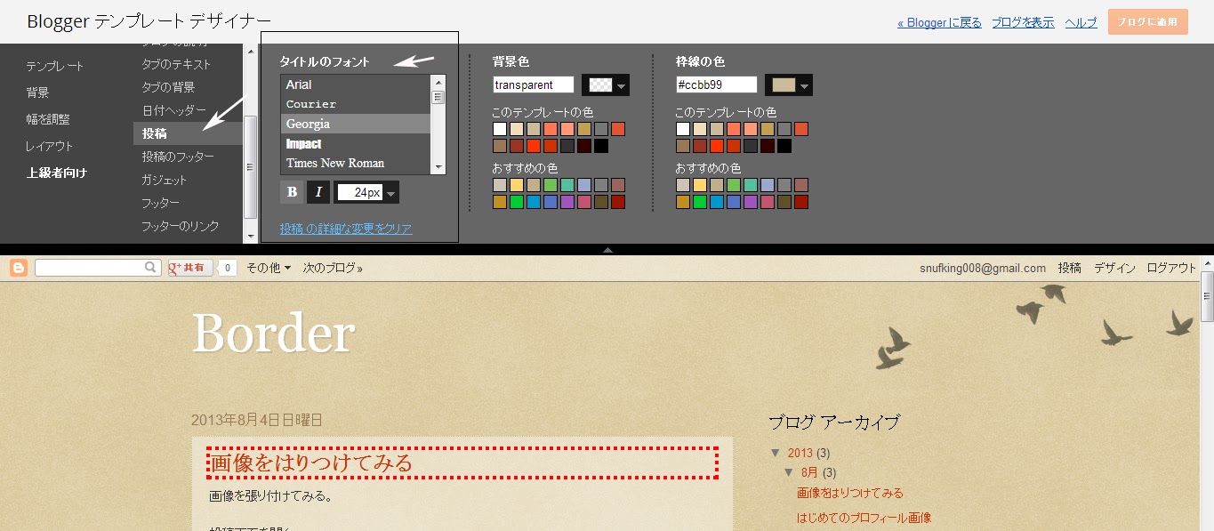Select Georgia in the font list
Viewport: 1214px width, 531px height.
pos(356,124)
